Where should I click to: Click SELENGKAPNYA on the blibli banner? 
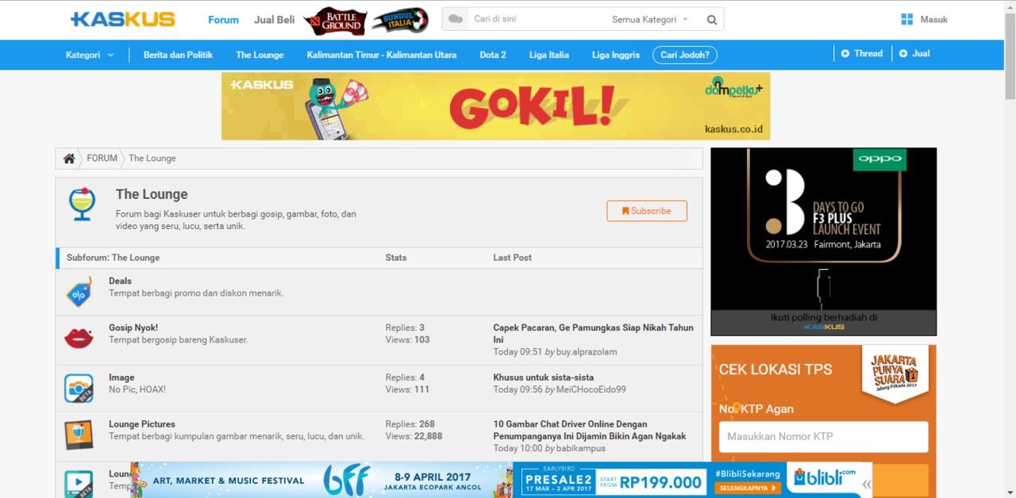(x=747, y=488)
